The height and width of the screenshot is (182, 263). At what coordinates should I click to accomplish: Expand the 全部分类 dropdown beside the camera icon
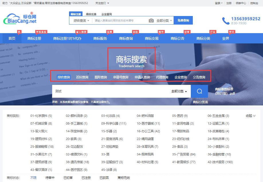coord(164,21)
